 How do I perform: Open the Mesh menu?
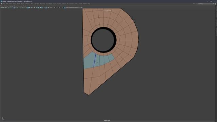coord(32,4)
